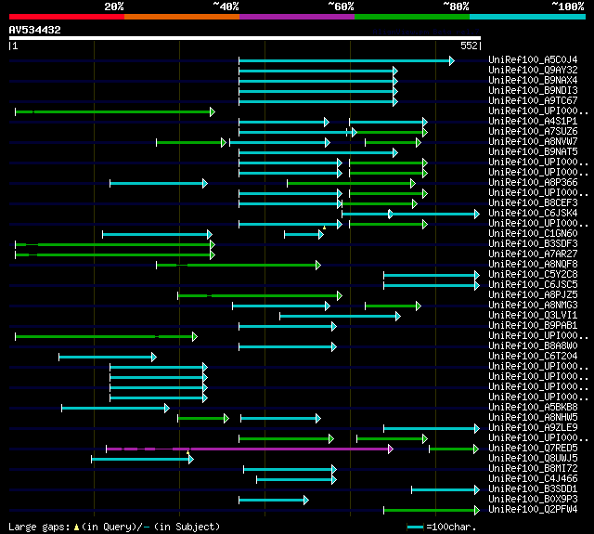Click the long cyan alignment bar of A5C0J4
This screenshot has height=534, width=594.
(346, 60)
